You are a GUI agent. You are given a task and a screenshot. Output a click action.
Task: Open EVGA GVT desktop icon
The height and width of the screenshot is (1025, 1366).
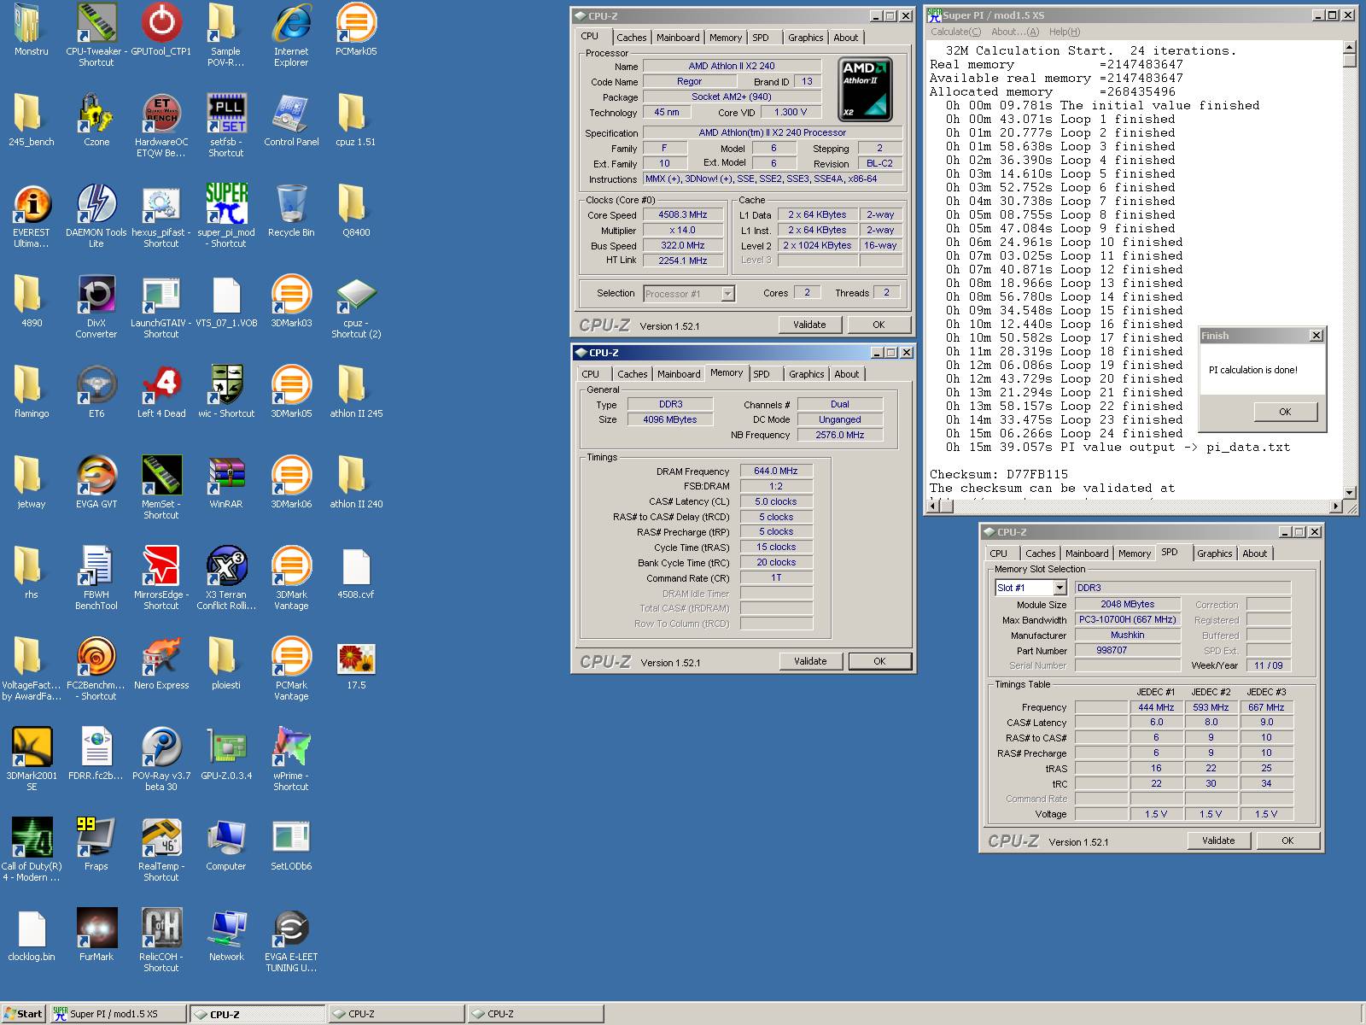96,477
